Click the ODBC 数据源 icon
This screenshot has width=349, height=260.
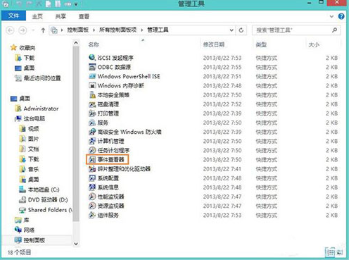click(x=92, y=67)
